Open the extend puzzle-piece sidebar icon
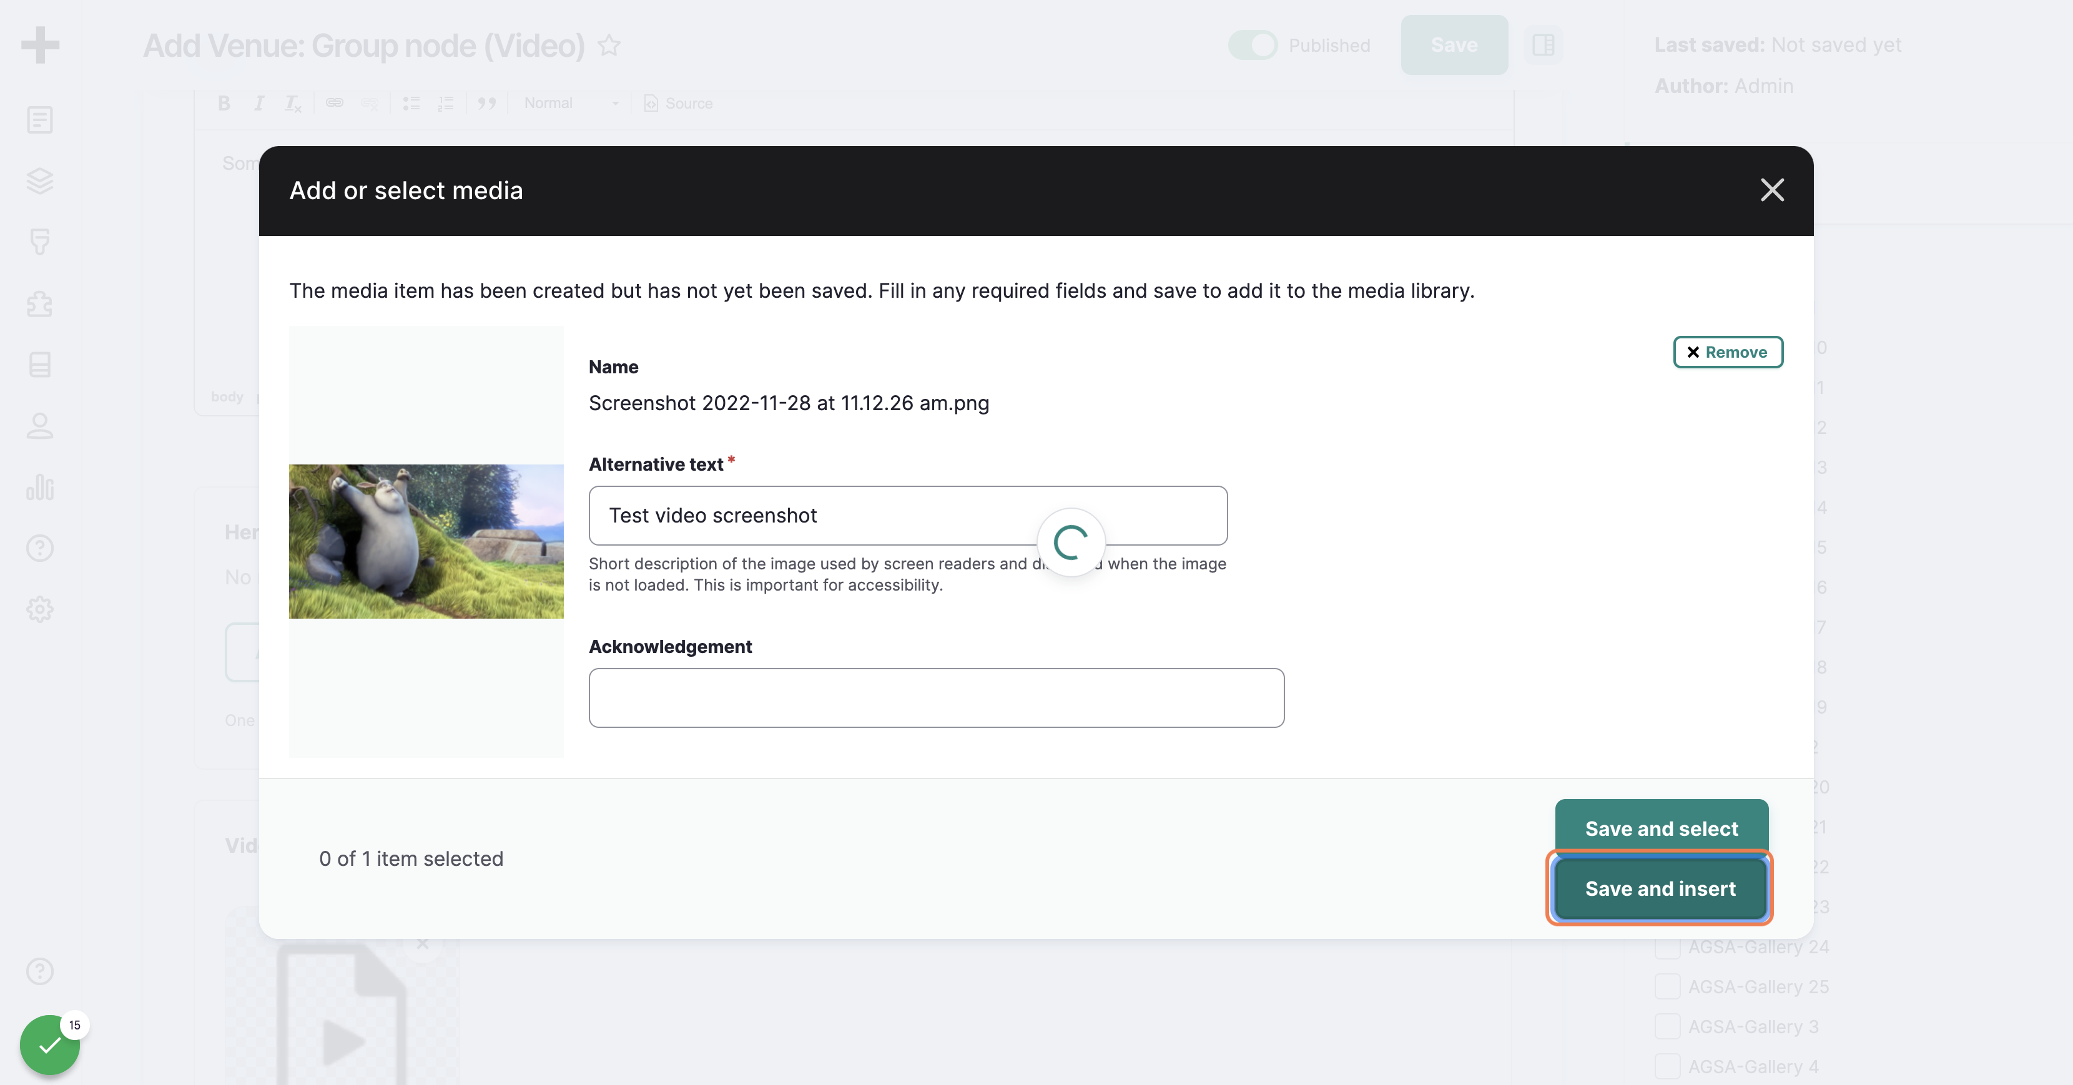Screen dimensions: 2073x1085 pos(39,303)
